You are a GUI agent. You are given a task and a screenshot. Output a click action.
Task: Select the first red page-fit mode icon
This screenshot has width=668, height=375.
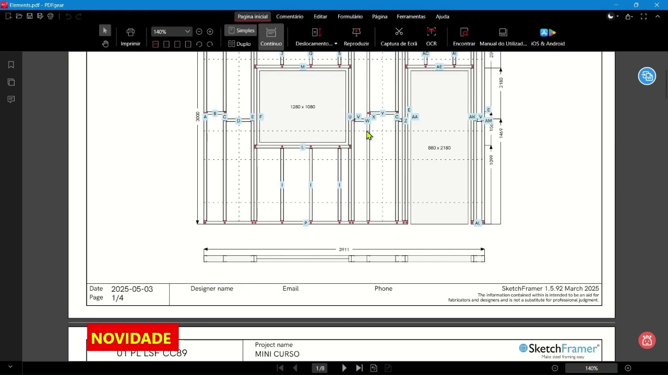(156, 44)
